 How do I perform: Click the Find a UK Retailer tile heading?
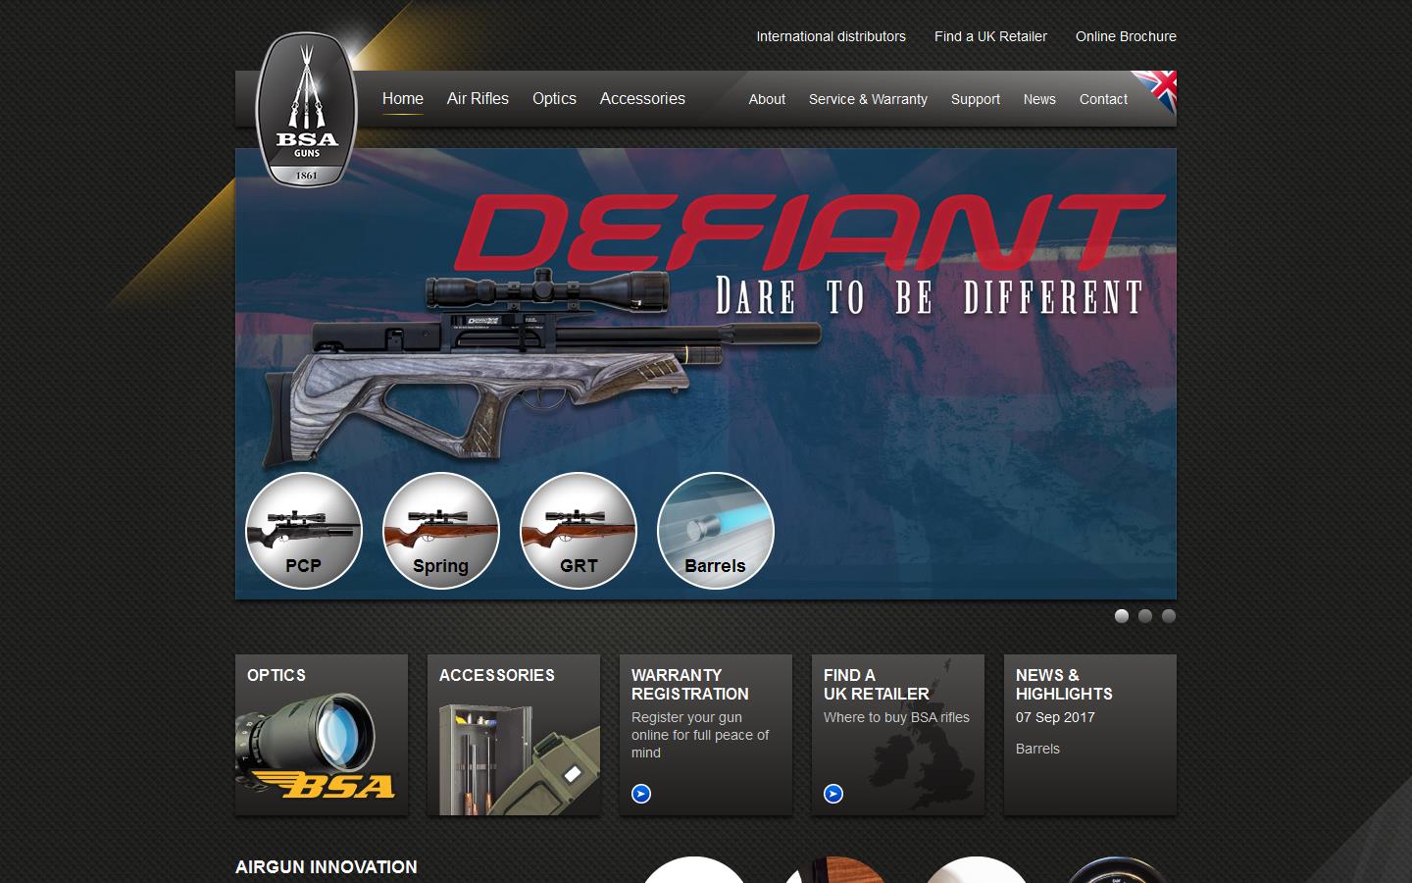[877, 685]
